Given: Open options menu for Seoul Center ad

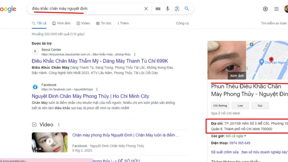Looking at the screenshot, I should pyautogui.click(x=135, y=55).
